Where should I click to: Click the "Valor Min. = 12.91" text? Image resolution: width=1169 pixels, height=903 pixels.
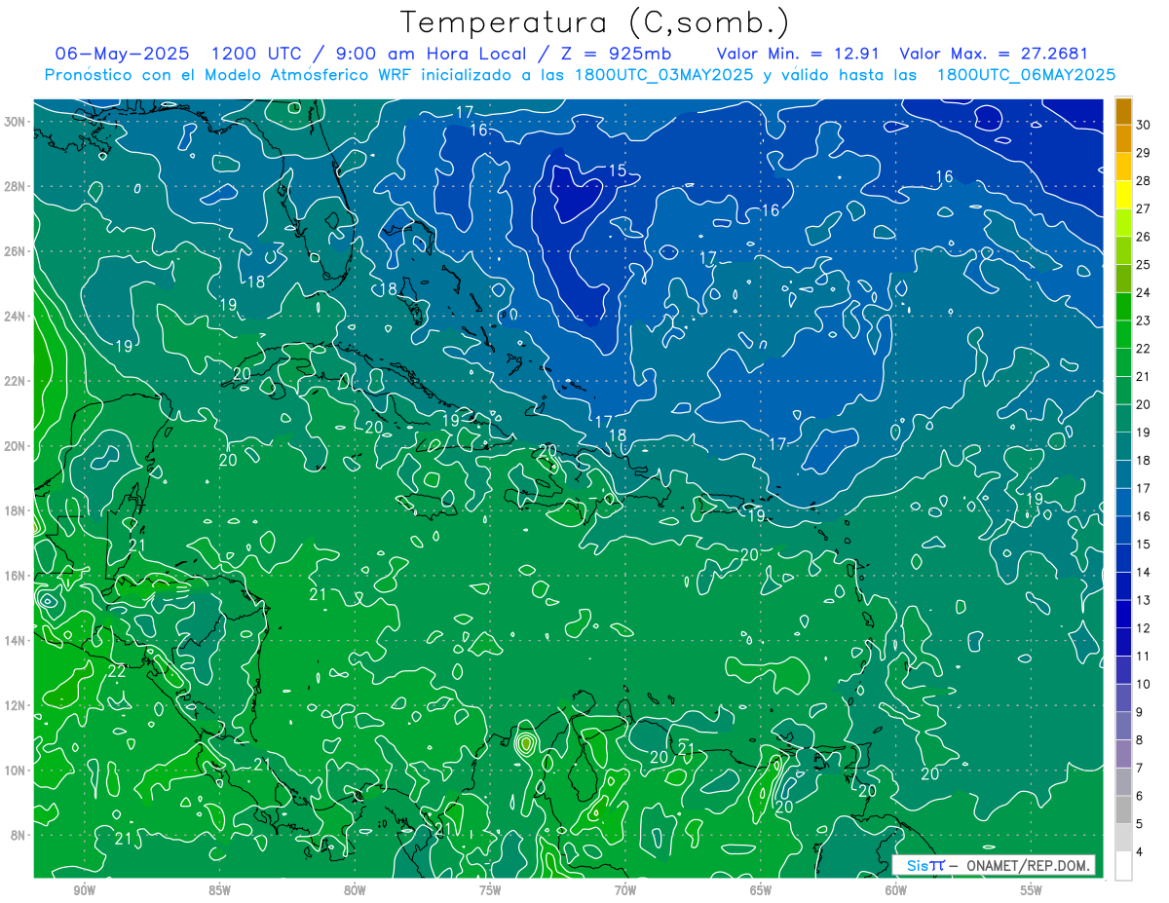[799, 54]
